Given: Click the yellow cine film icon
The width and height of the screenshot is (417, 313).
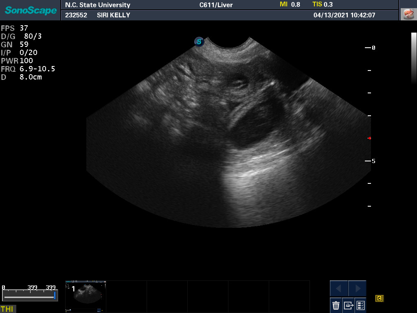Looking at the screenshot, I should pos(380,298).
